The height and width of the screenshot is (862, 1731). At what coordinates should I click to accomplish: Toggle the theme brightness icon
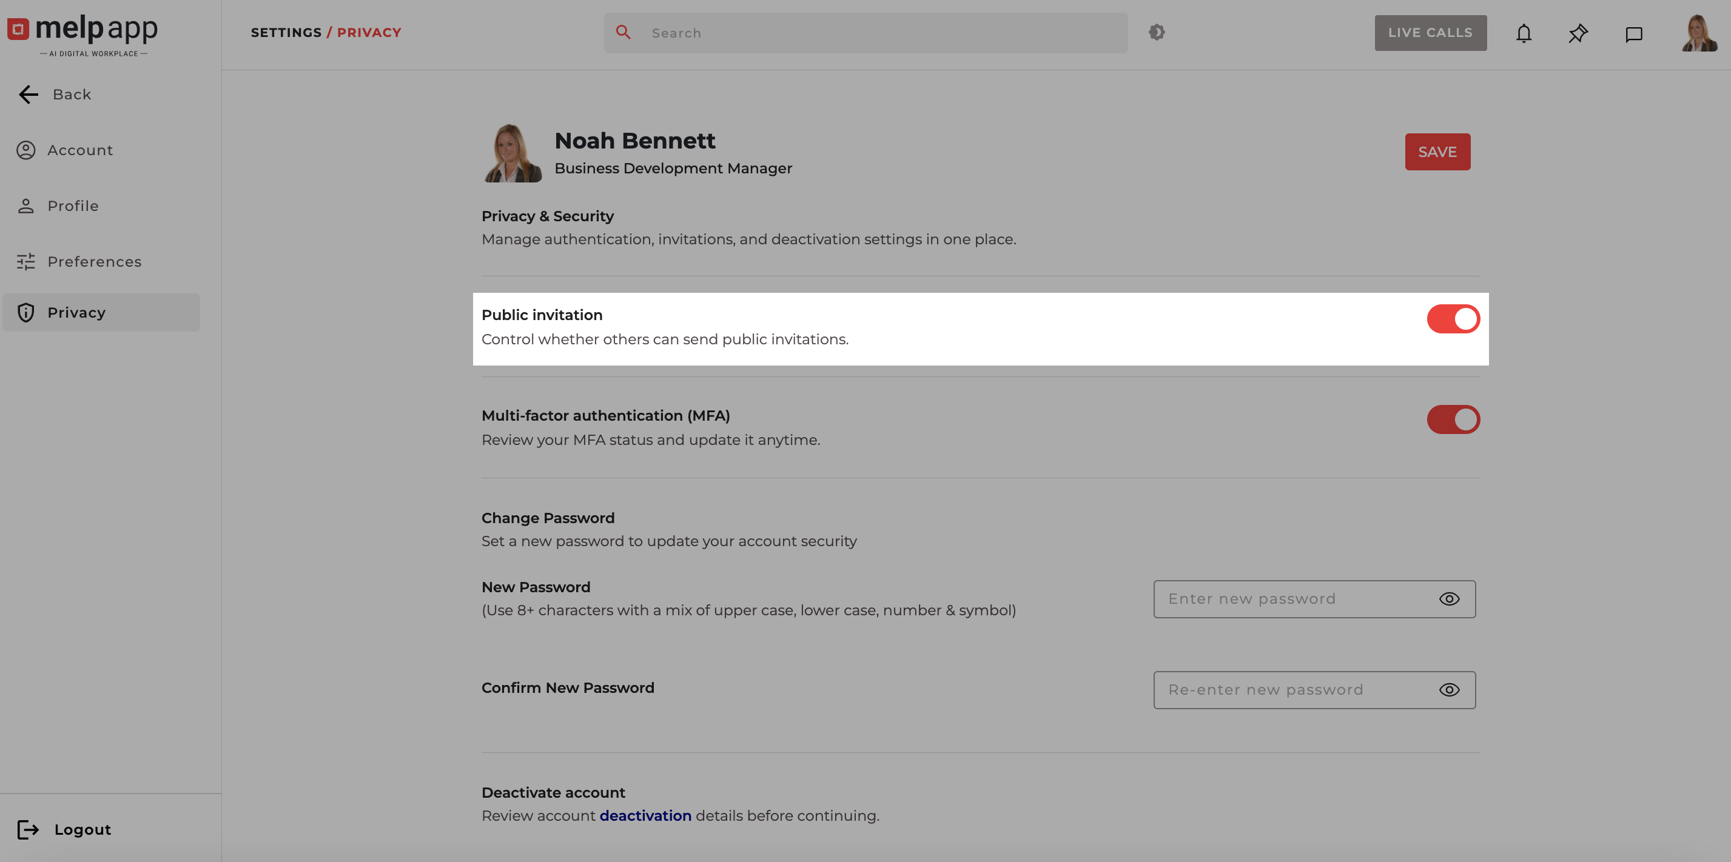tap(1157, 32)
